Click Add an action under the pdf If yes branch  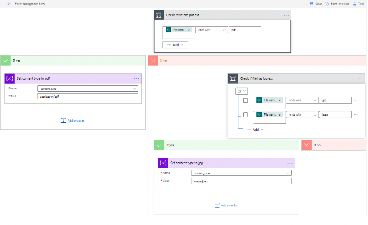[x=73, y=121]
